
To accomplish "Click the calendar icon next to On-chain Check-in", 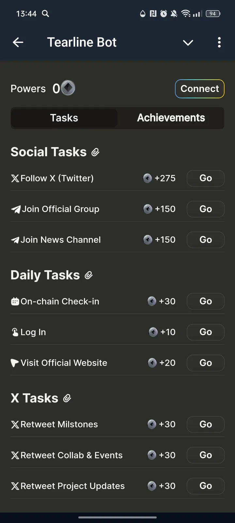I will (x=15, y=301).
